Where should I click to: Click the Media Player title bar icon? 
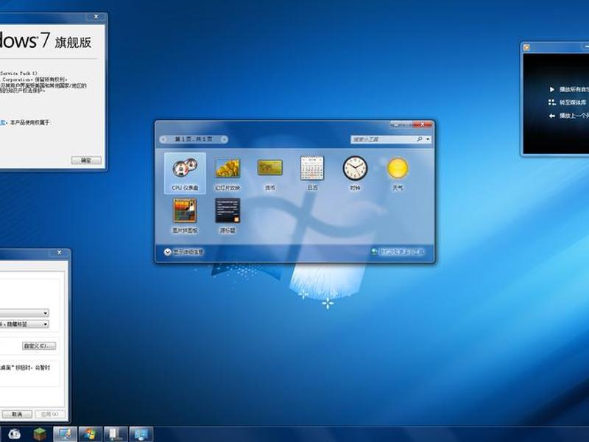pos(526,47)
